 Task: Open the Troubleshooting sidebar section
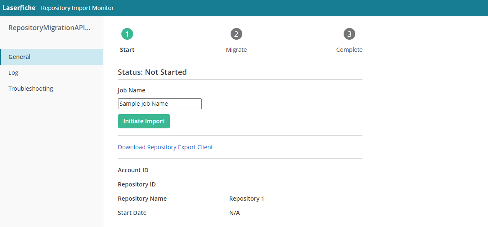tap(51, 89)
